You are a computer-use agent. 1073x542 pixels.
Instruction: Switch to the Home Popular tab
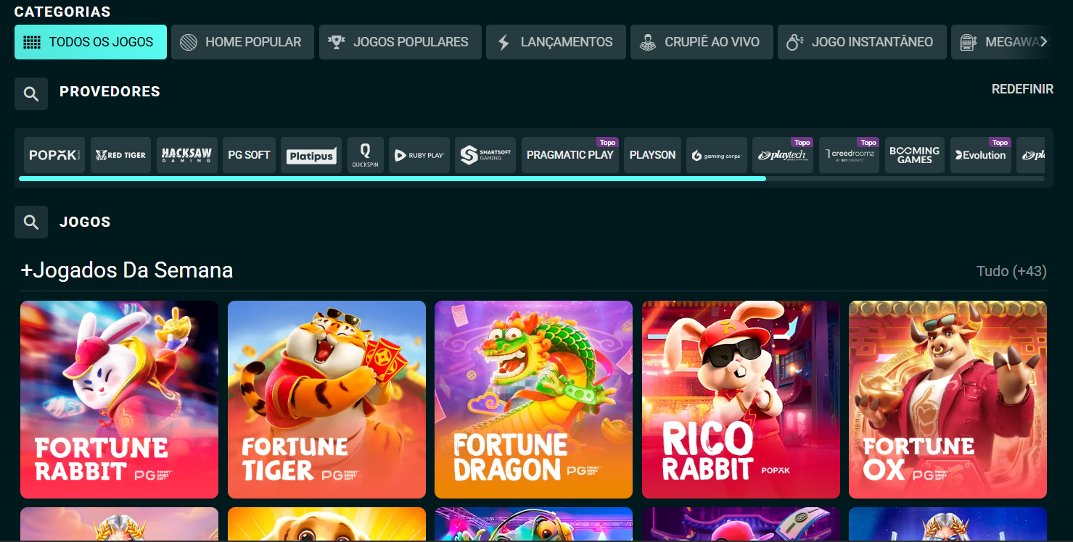point(242,41)
